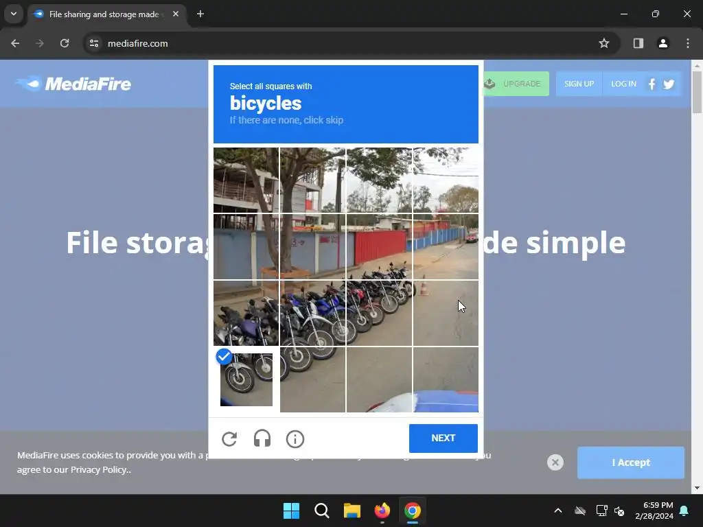Dismiss the cookie banner with X
Image resolution: width=703 pixels, height=527 pixels.
tap(555, 462)
